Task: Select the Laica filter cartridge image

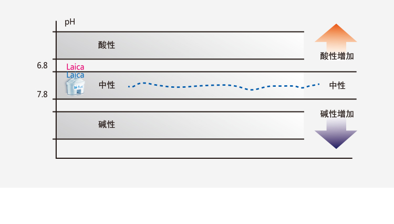Action: [74, 86]
